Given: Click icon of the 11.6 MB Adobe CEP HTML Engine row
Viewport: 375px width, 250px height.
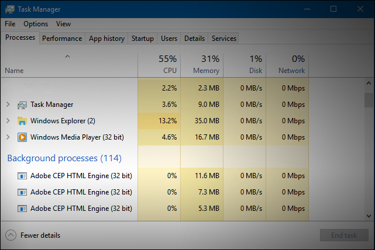Looking at the screenshot, I should pyautogui.click(x=22, y=176).
